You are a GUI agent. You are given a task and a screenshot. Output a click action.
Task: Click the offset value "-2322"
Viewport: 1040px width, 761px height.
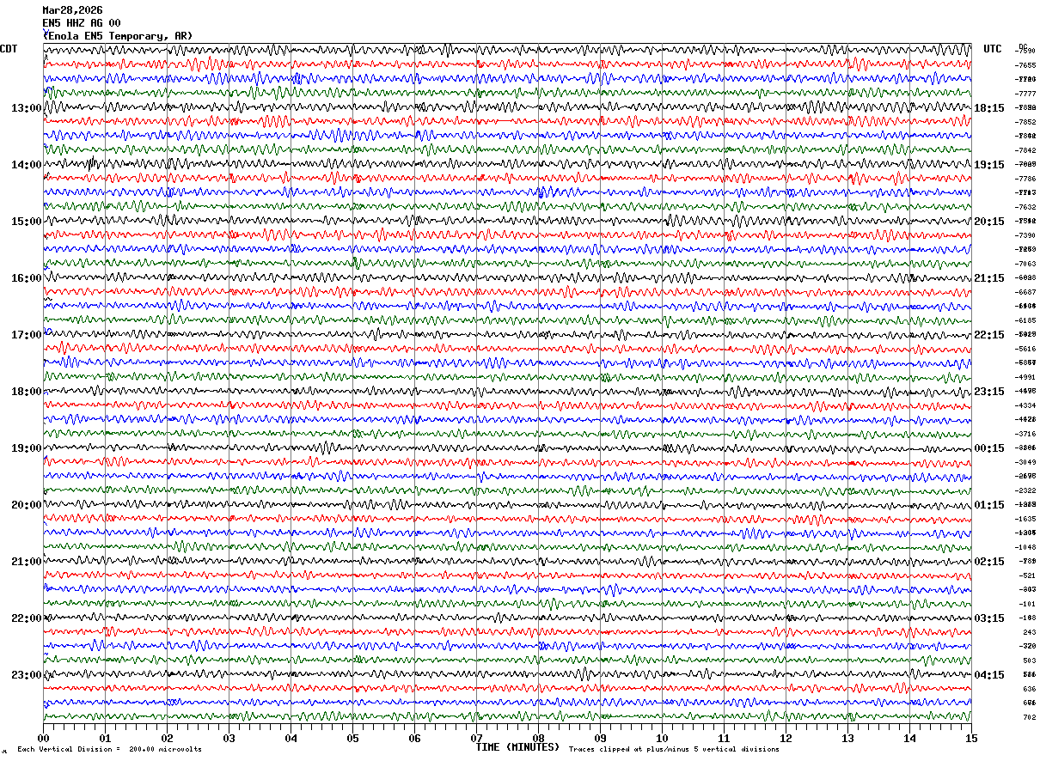pos(1025,490)
